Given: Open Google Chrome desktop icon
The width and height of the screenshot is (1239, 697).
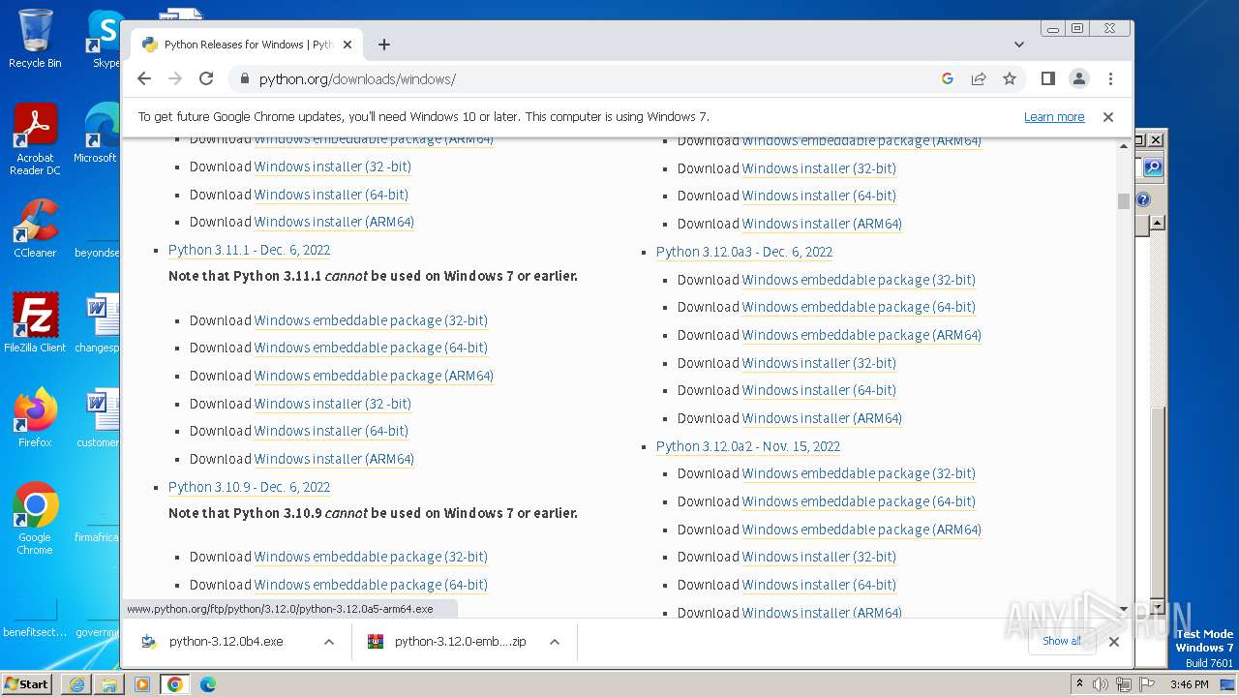Looking at the screenshot, I should click(x=35, y=519).
